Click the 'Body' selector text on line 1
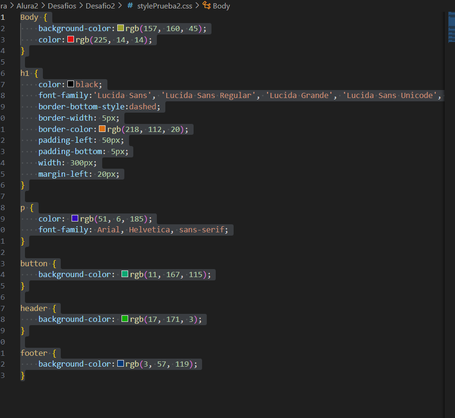This screenshot has width=455, height=418. pos(29,17)
